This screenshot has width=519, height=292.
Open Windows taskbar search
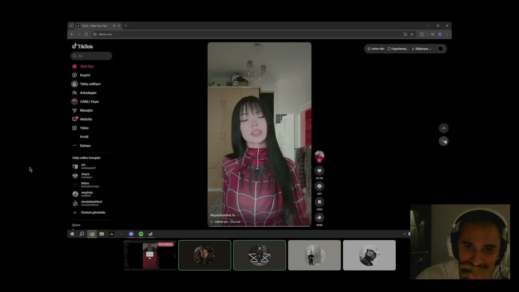coord(82,234)
